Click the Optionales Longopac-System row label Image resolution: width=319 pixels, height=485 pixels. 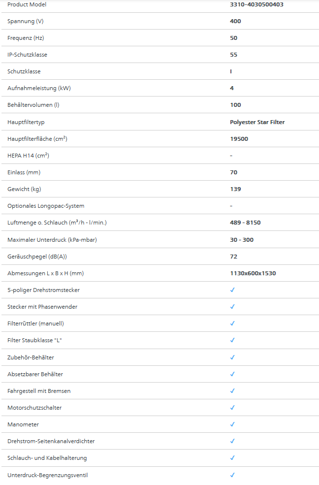46,206
